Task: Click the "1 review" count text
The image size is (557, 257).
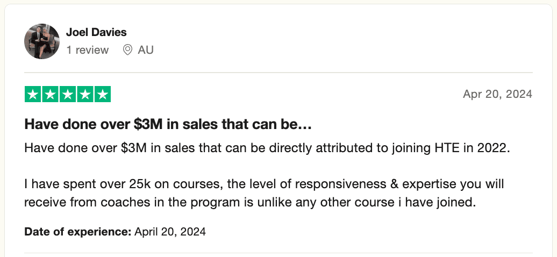Action: coord(87,50)
